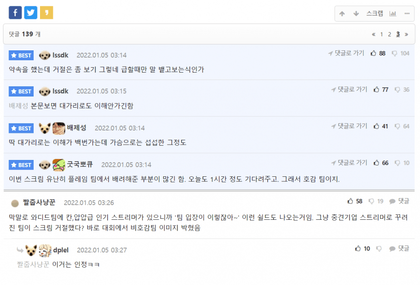Click the 스크랩 scrap button

(375, 13)
